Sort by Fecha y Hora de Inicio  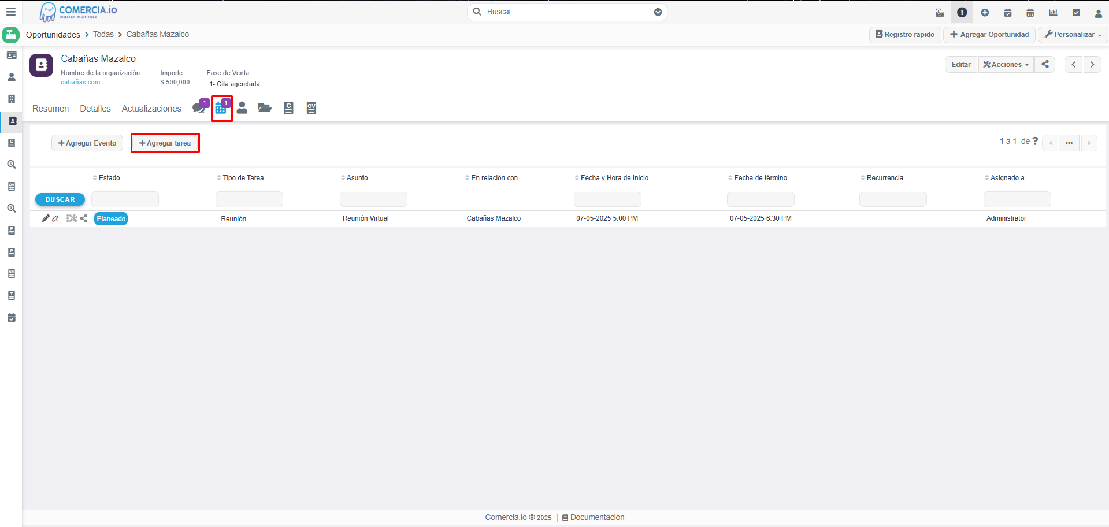pos(614,178)
